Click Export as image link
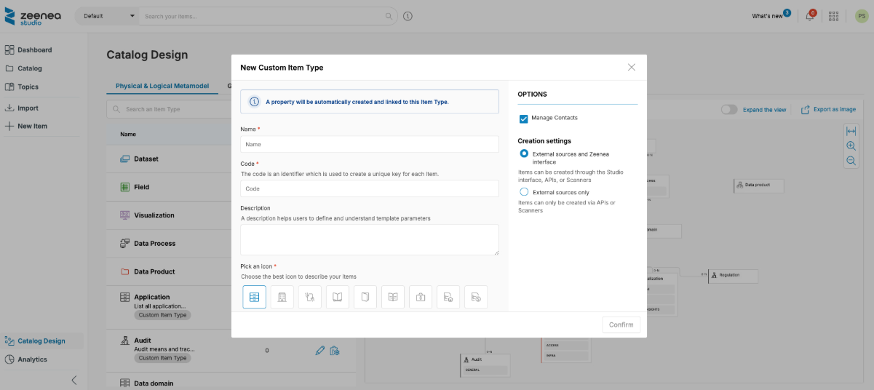 pos(828,109)
